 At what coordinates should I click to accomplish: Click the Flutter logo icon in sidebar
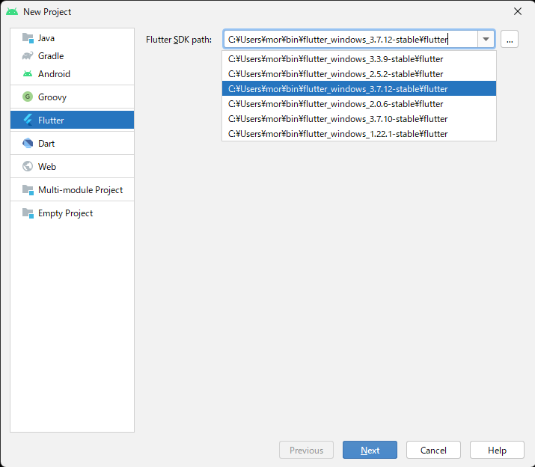28,120
